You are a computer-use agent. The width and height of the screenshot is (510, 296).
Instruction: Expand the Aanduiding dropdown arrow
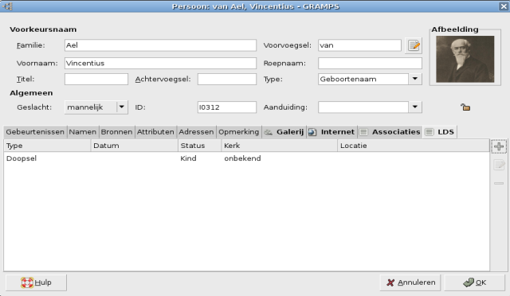(415, 107)
